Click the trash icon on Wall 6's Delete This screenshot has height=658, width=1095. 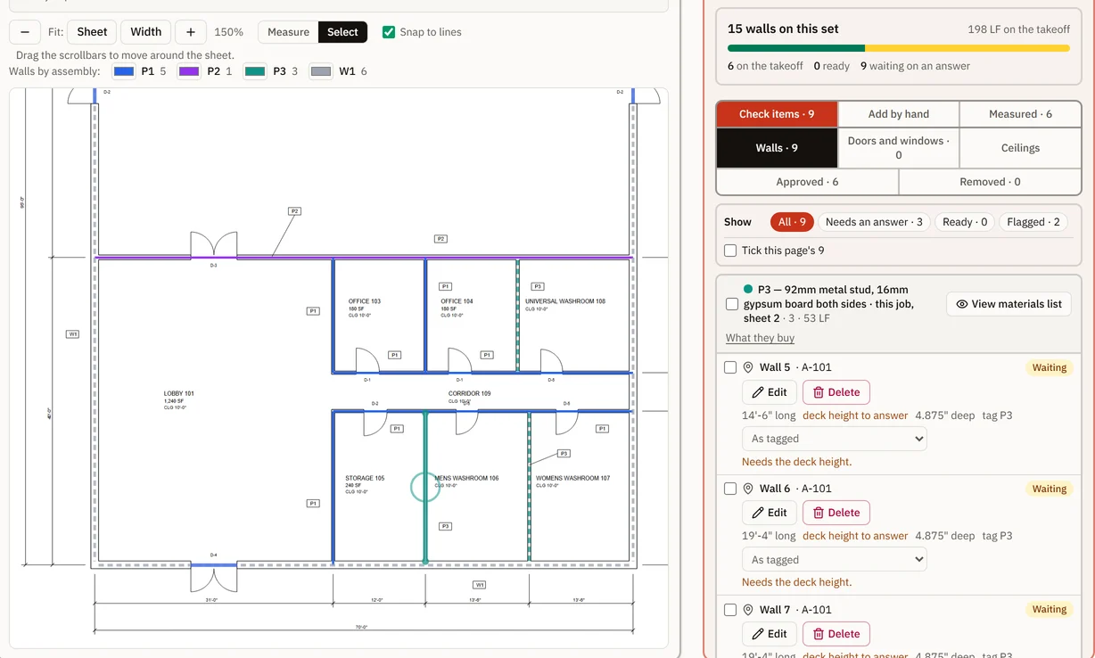click(x=819, y=513)
